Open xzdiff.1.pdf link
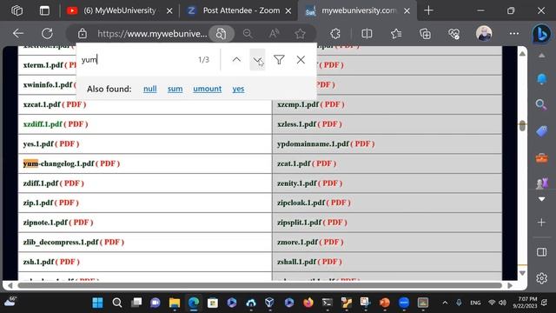The height and width of the screenshot is (313, 556). (43, 124)
